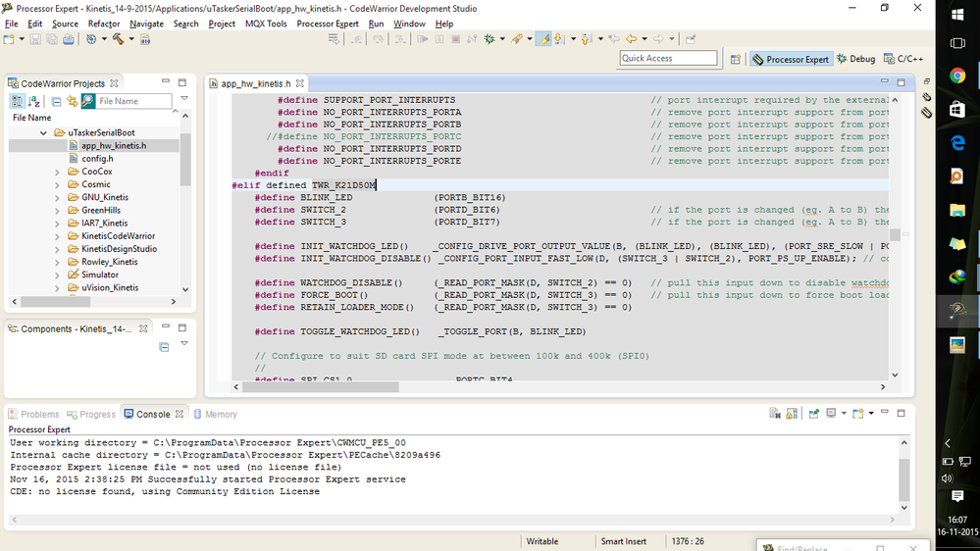Click the pin editor icon at toolbar end

[x=691, y=39]
